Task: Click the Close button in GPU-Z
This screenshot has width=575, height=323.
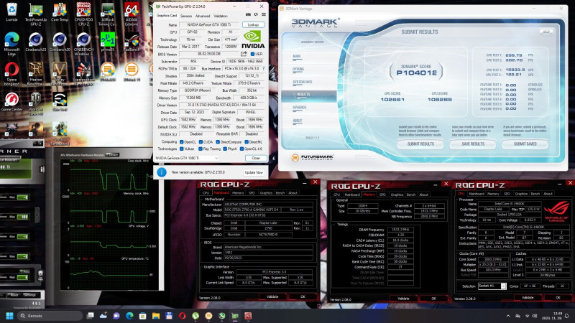Action: (x=256, y=158)
